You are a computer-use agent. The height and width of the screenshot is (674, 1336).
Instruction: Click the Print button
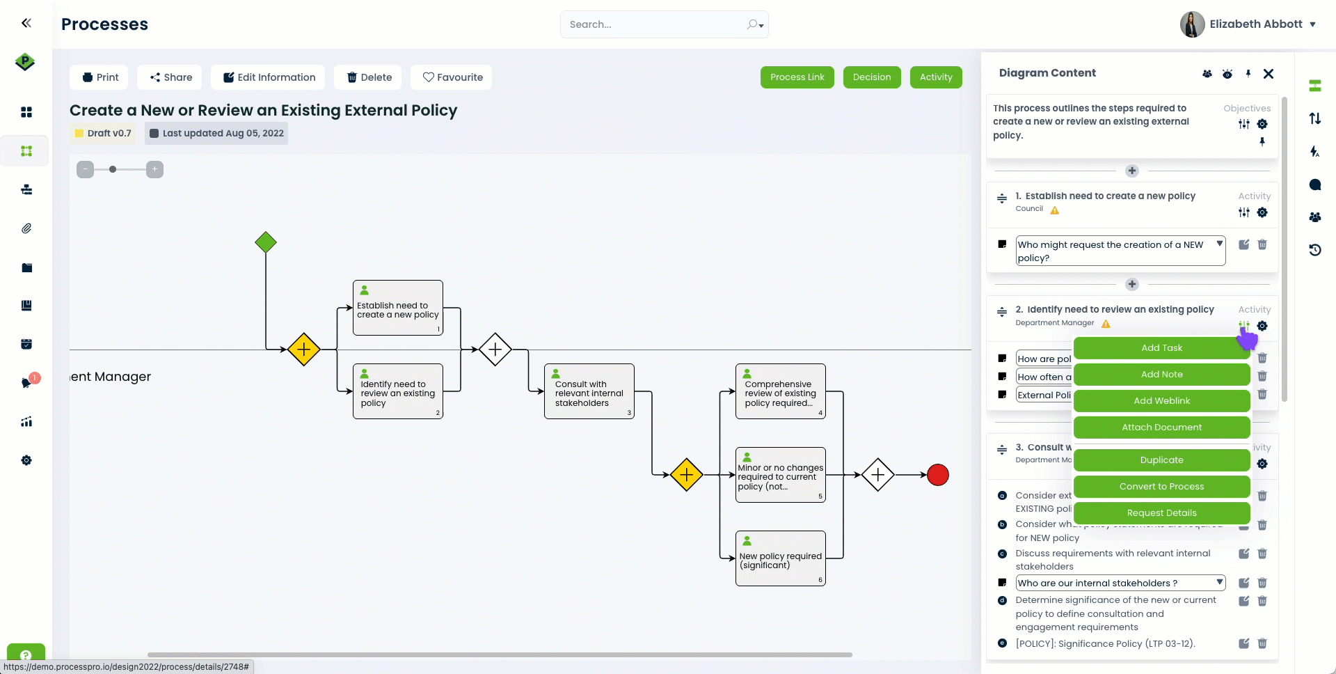tap(100, 77)
